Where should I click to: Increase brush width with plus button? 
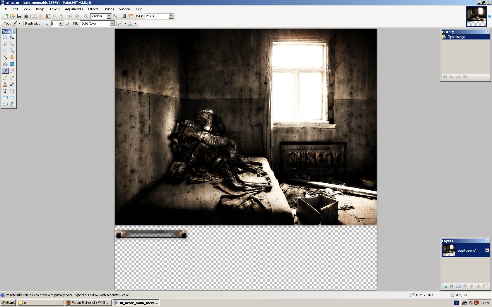point(67,23)
